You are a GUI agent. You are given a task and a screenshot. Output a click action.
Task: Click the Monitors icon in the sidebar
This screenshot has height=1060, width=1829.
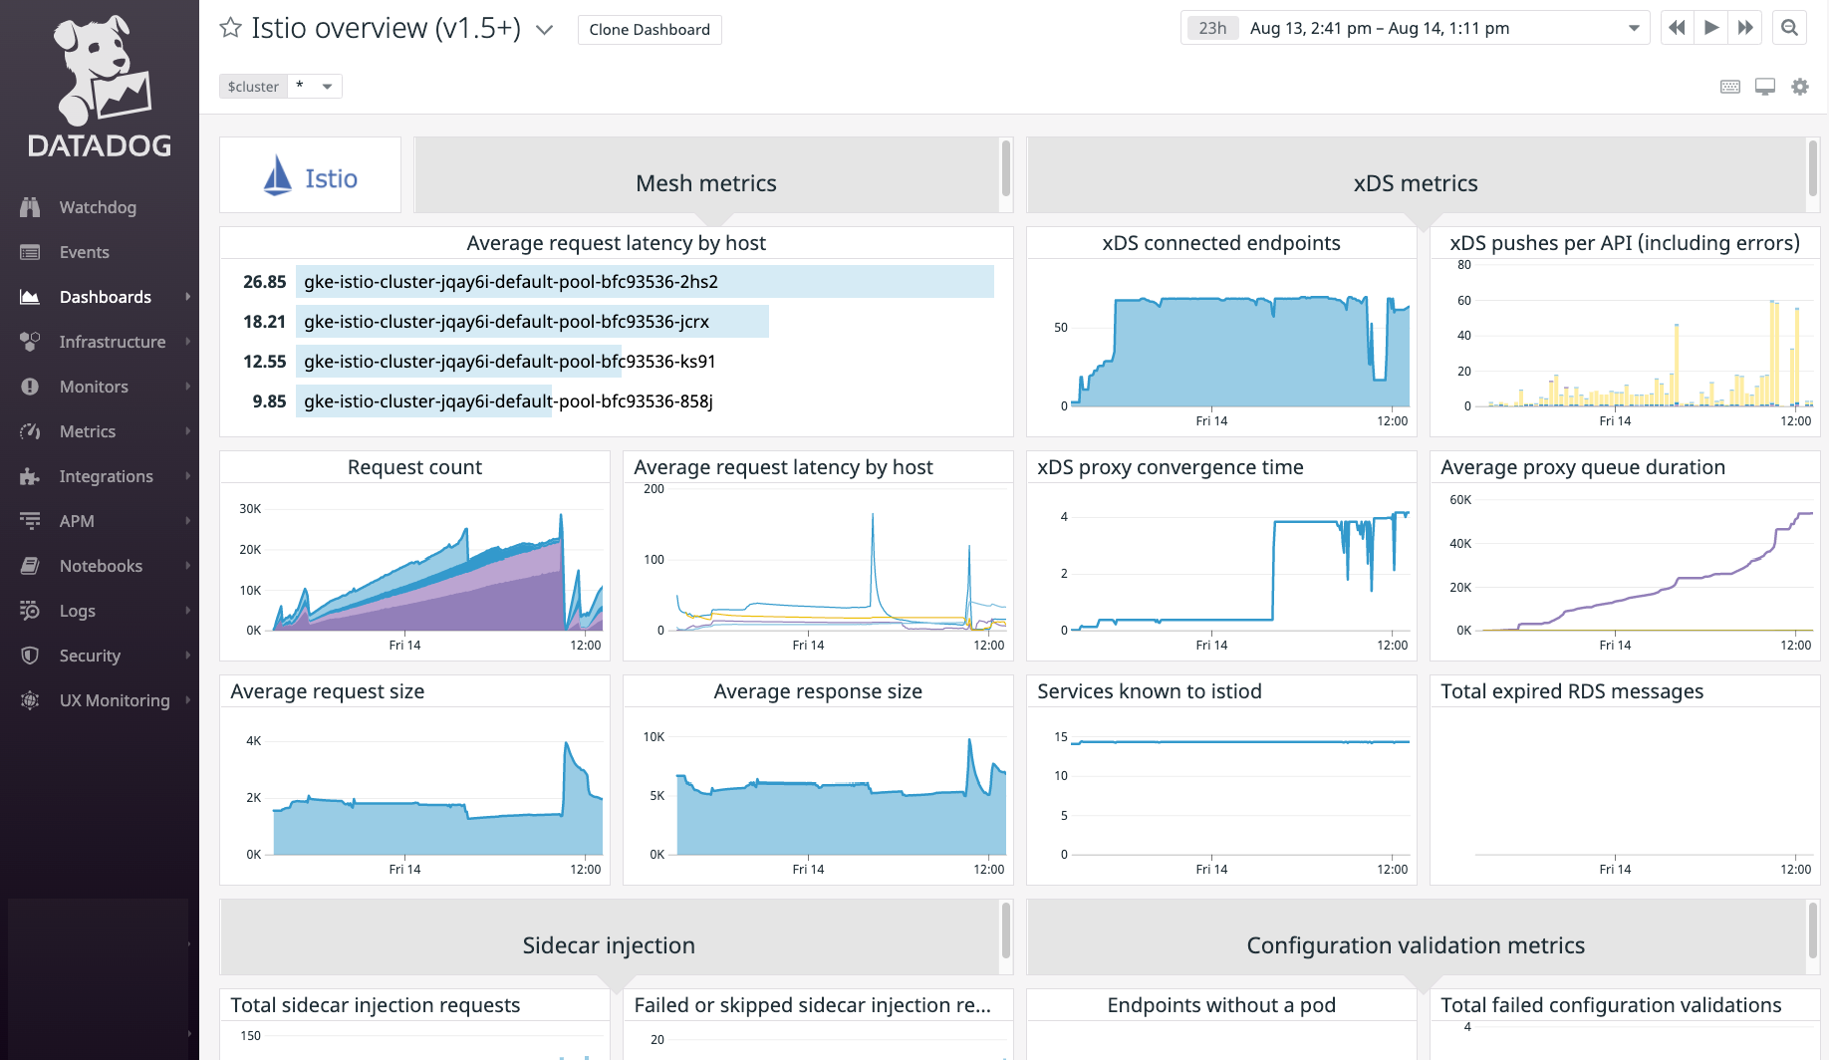pos(32,387)
